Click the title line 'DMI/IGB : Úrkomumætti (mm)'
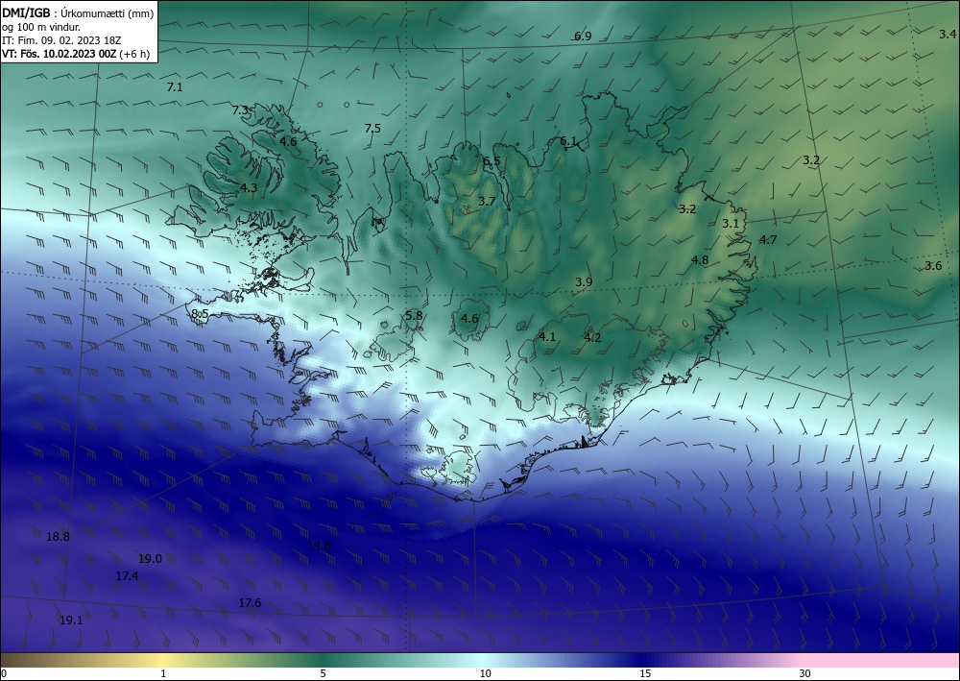The image size is (960, 681). click(78, 12)
